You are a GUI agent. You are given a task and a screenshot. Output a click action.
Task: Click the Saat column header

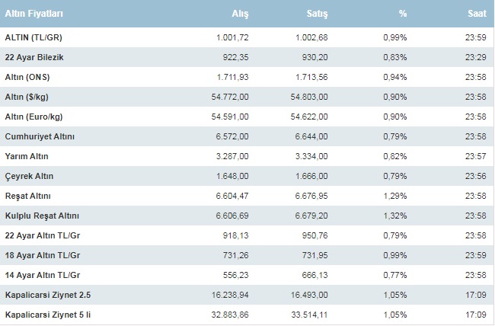point(477,14)
